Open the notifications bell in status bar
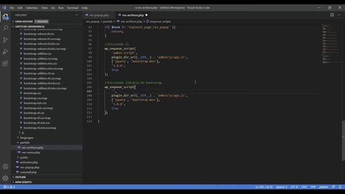Image resolution: width=345 pixels, height=194 pixels. pos(340,187)
